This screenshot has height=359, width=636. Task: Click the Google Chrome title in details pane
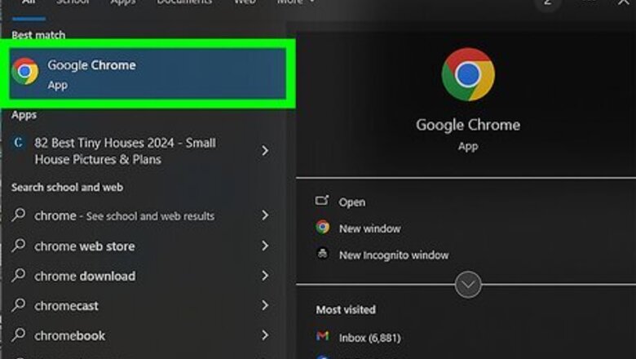pyautogui.click(x=468, y=125)
